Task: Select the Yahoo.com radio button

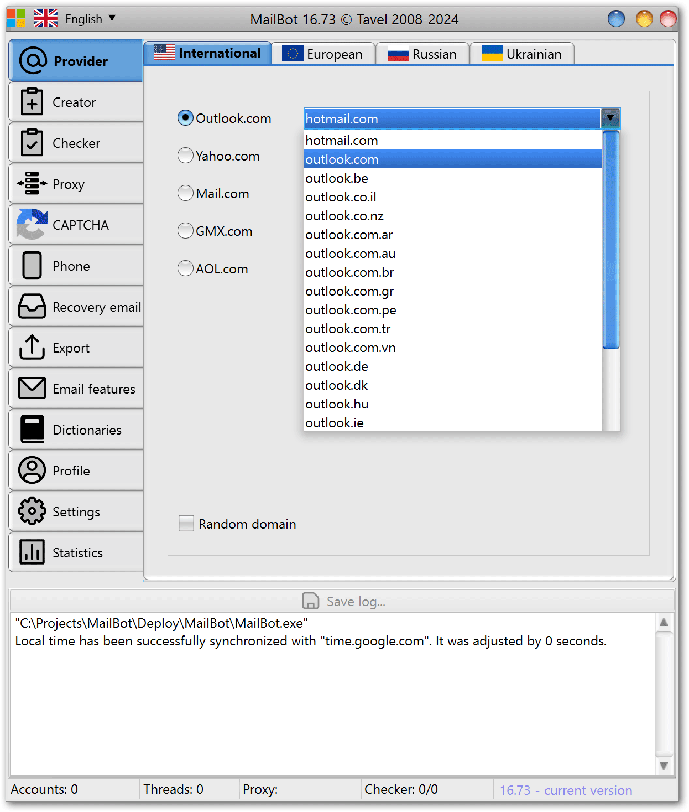Action: point(185,156)
